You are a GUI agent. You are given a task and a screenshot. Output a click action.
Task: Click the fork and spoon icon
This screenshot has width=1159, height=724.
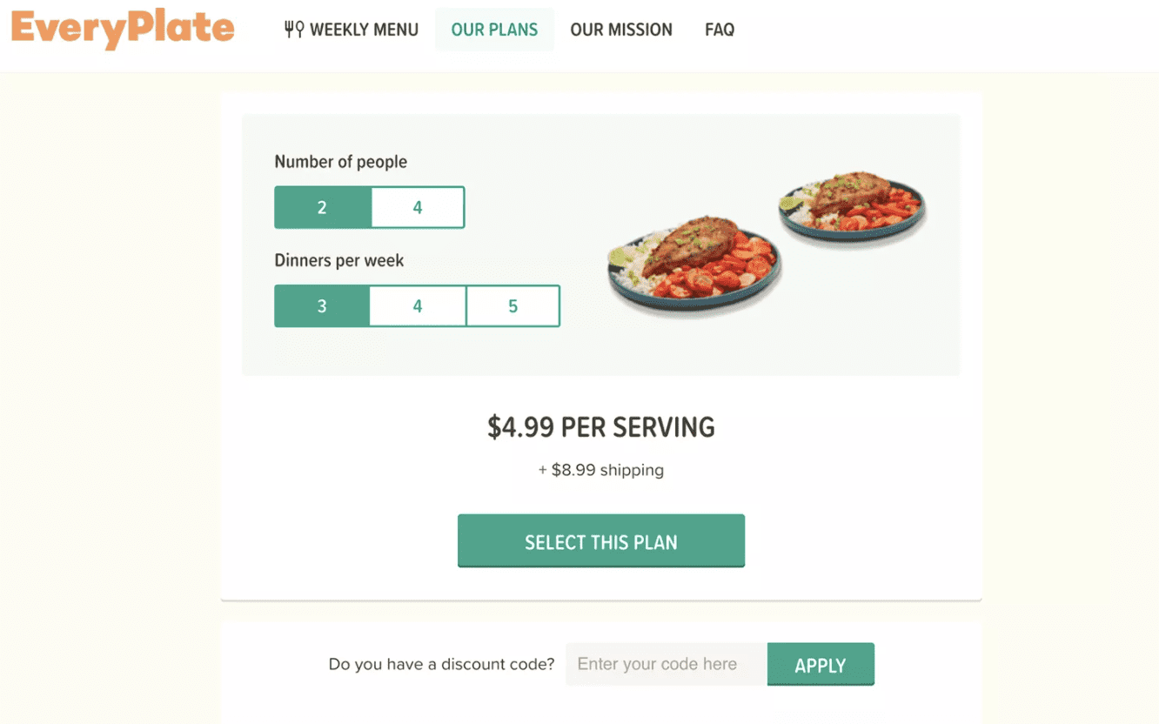point(294,30)
